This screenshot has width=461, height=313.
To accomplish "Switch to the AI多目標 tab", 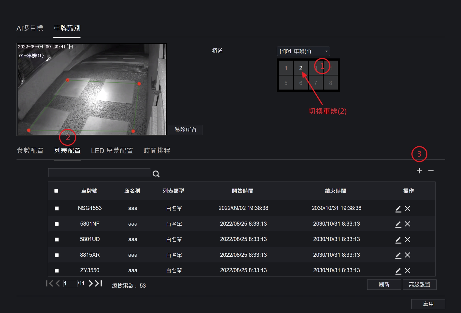I will [x=30, y=28].
